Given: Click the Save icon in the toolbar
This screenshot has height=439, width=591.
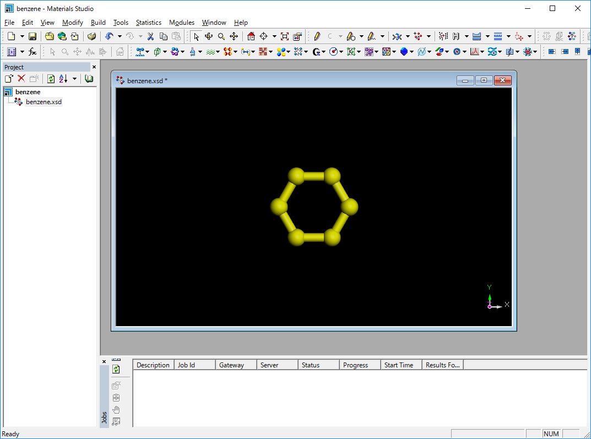Looking at the screenshot, I should coord(32,36).
